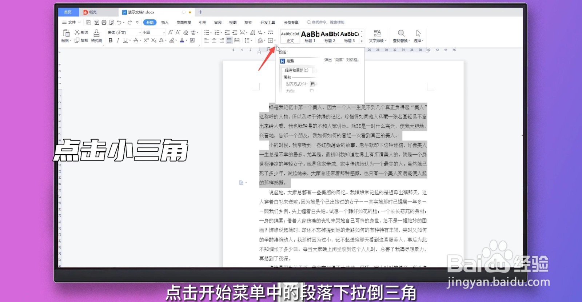Image resolution: width=582 pixels, height=302 pixels.
Task: Click the Save icon in quick access
Action: (89, 22)
